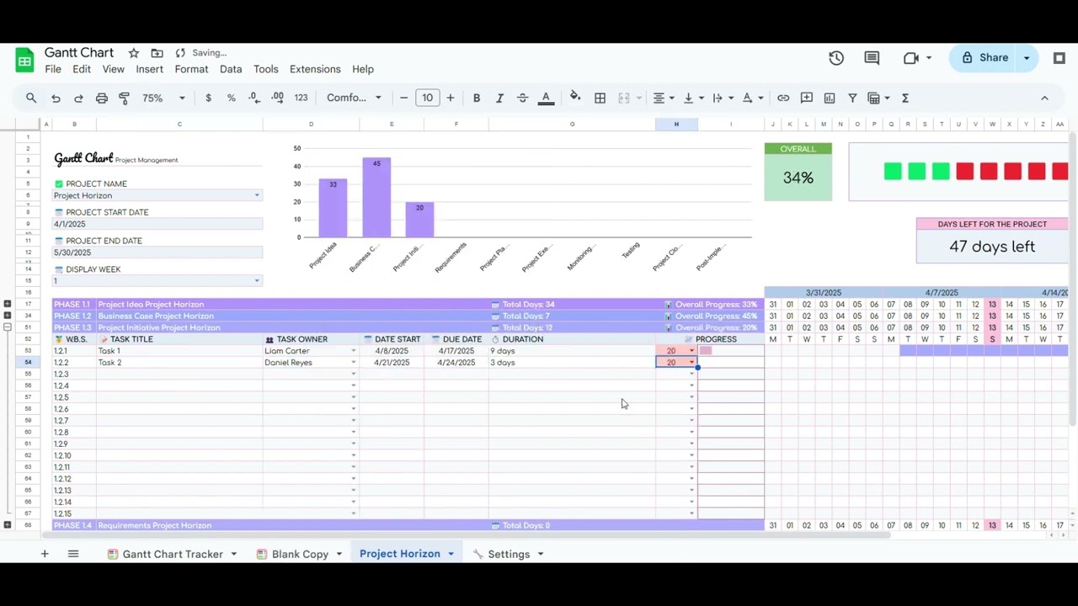Redo the last undone action

pyautogui.click(x=78, y=98)
